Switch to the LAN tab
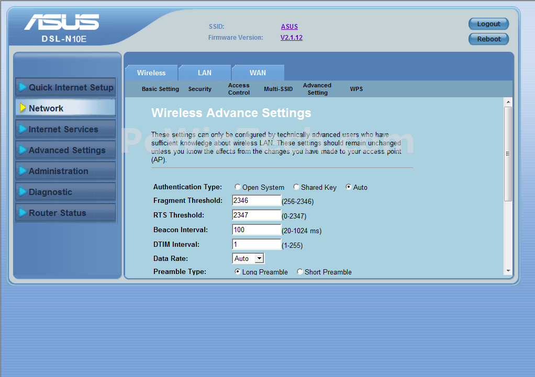The height and width of the screenshot is (377, 535). (205, 73)
